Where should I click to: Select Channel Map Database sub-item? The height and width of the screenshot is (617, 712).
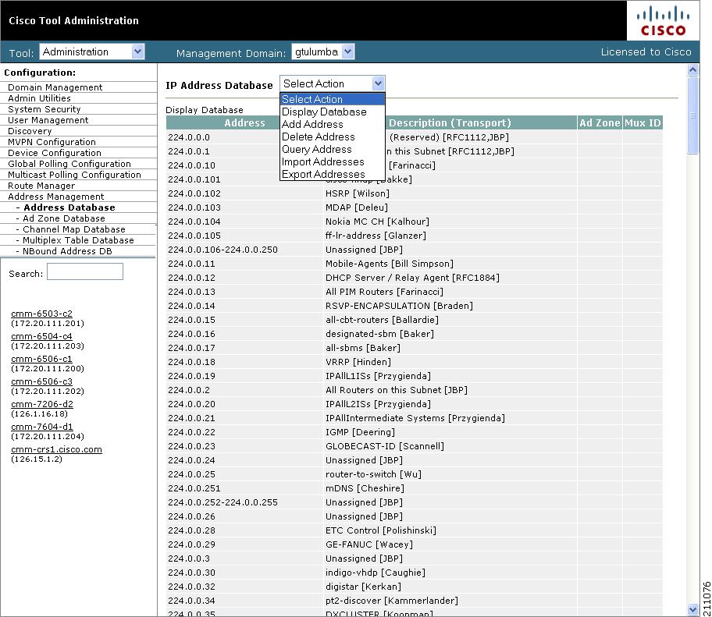coord(74,229)
